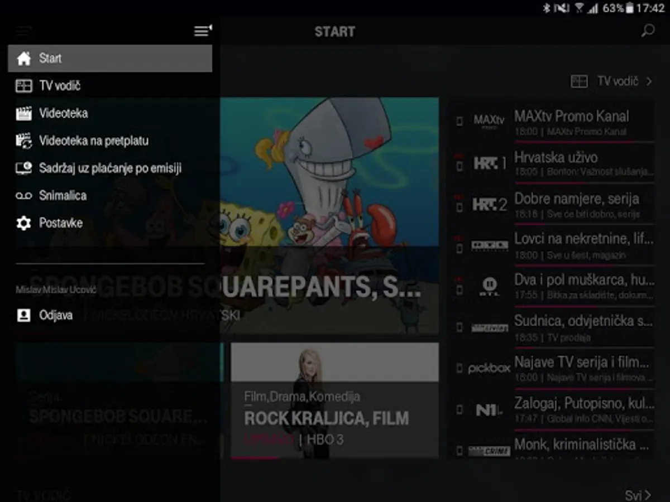Open Videoteka from the side menu
The image size is (670, 502).
point(110,113)
